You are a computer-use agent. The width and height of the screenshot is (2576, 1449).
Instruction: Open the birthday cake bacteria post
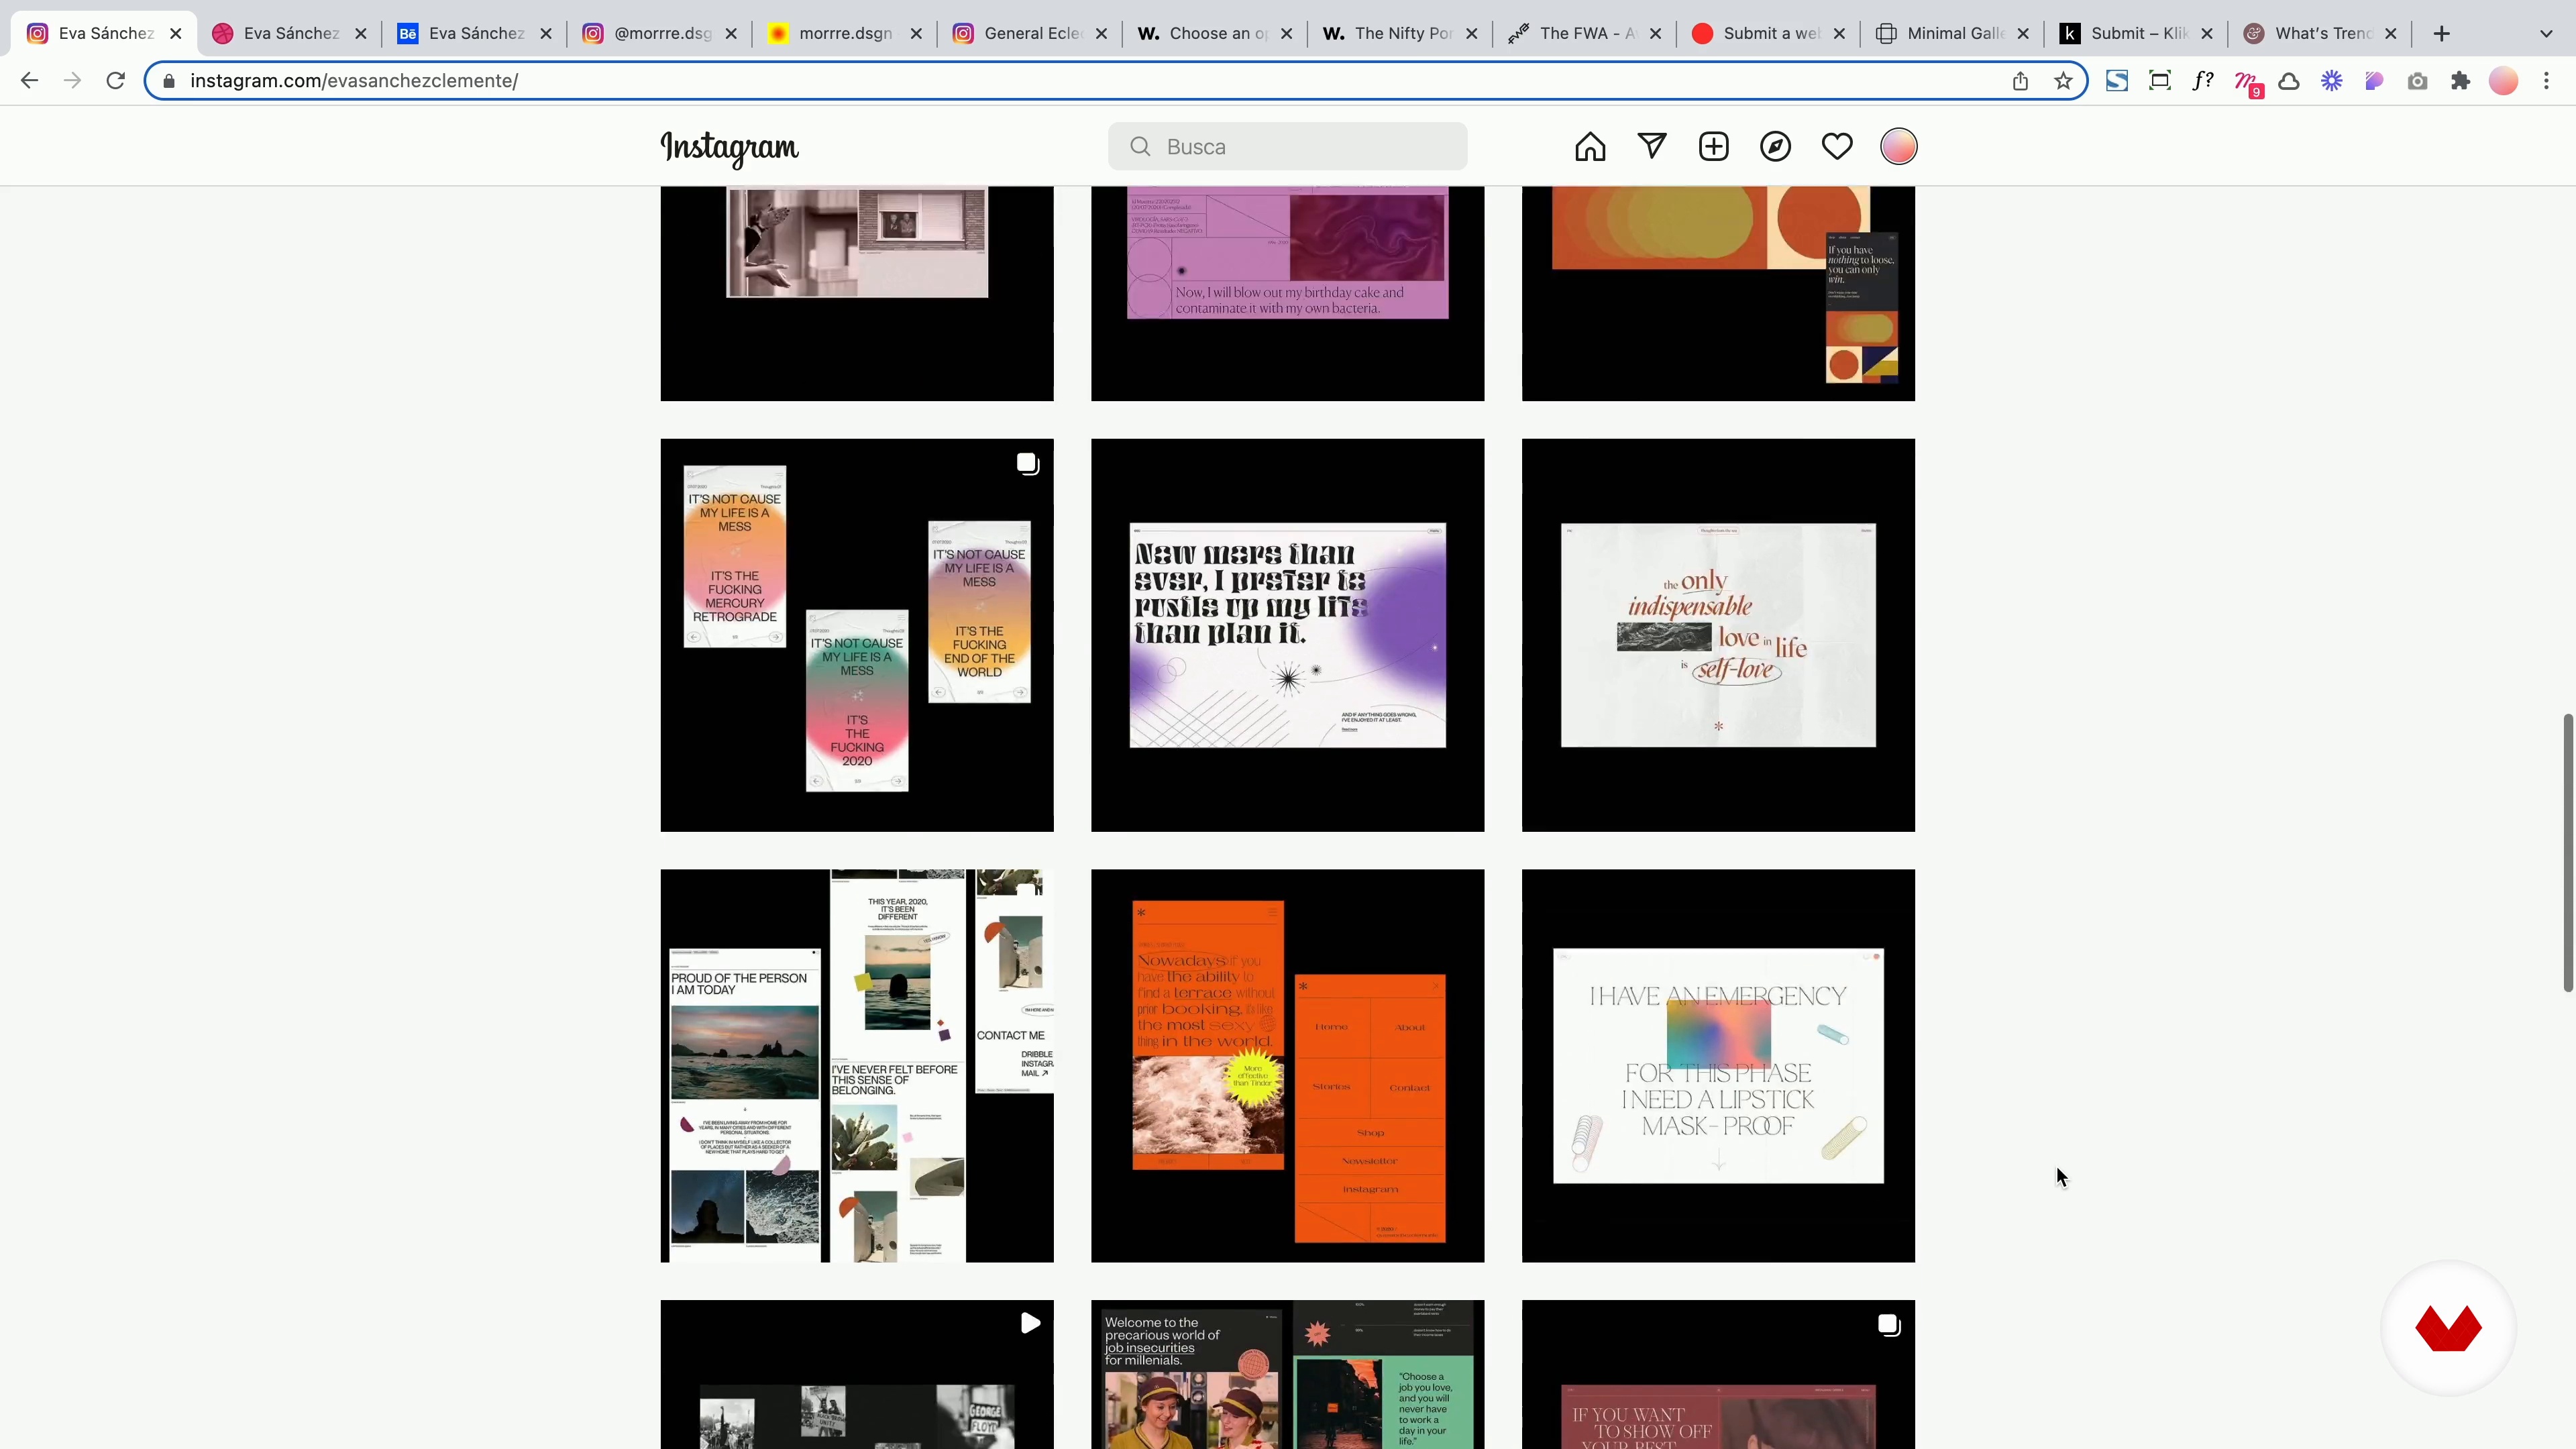1287,294
